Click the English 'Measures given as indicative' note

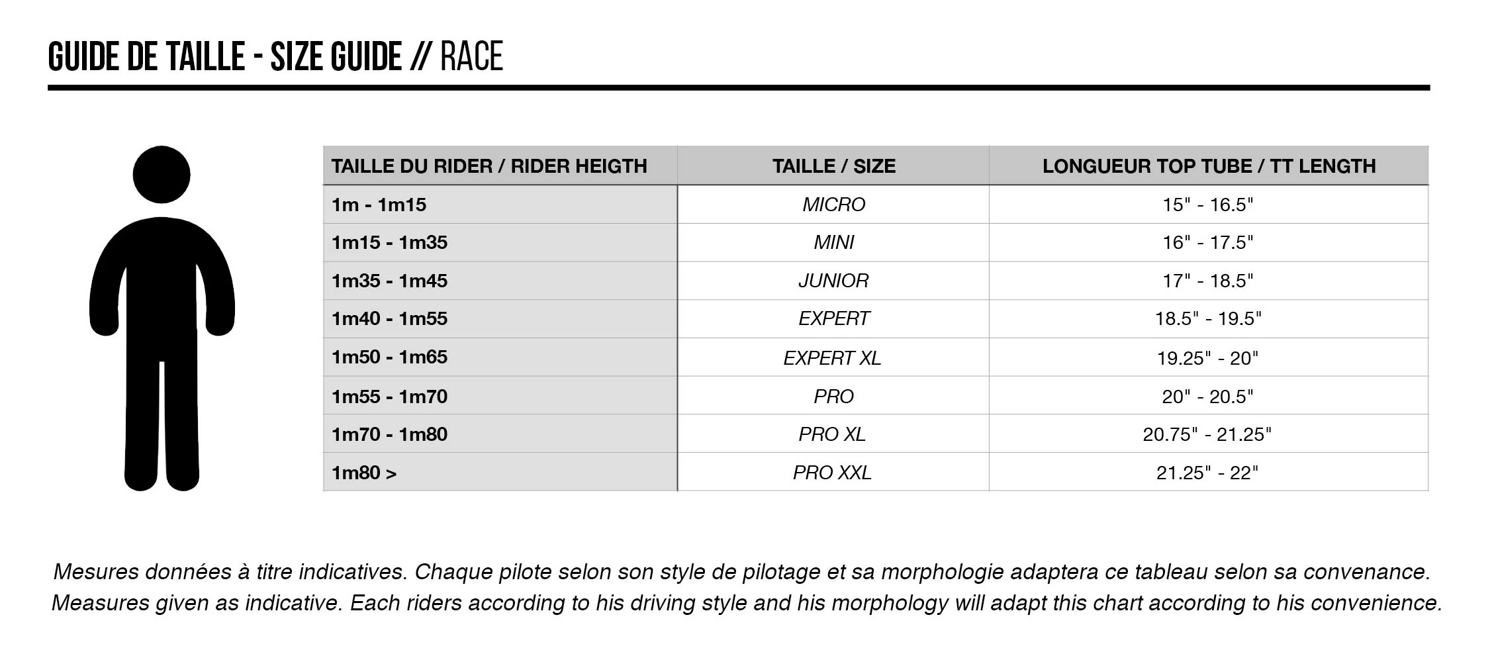pyautogui.click(x=746, y=603)
